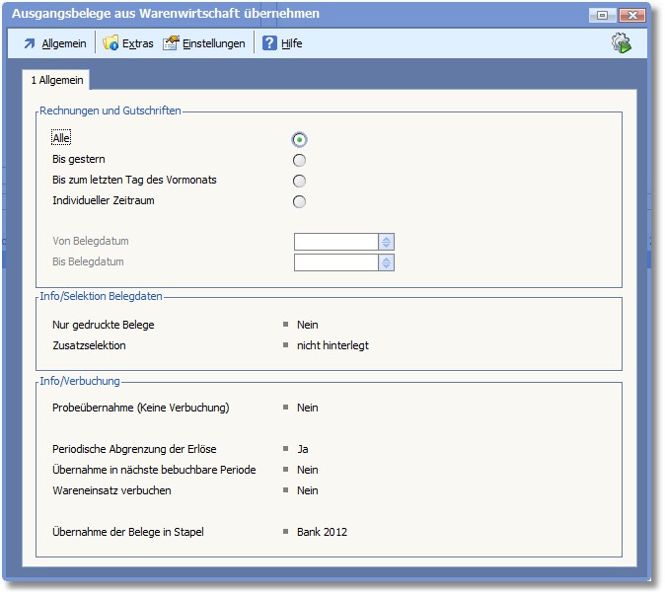The width and height of the screenshot is (665, 595).
Task: Click the green gear execute icon
Action: pos(621,43)
